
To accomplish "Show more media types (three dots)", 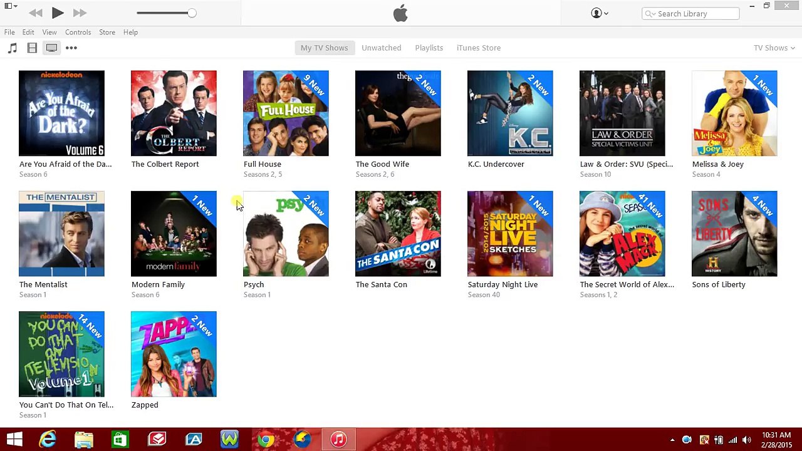I will click(x=71, y=48).
